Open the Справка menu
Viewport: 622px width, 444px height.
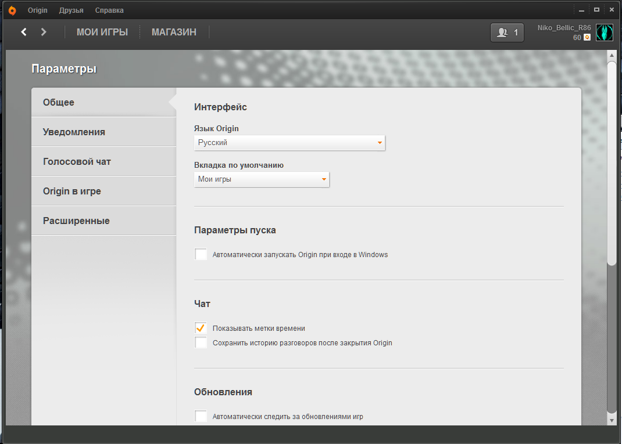click(109, 10)
